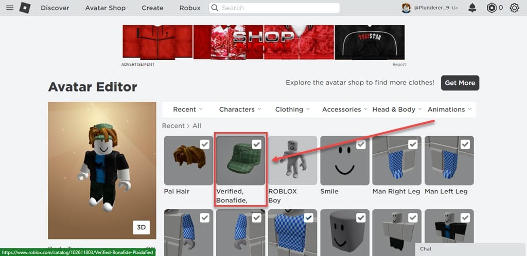Expand the Animations dropdown tab

coord(449,109)
